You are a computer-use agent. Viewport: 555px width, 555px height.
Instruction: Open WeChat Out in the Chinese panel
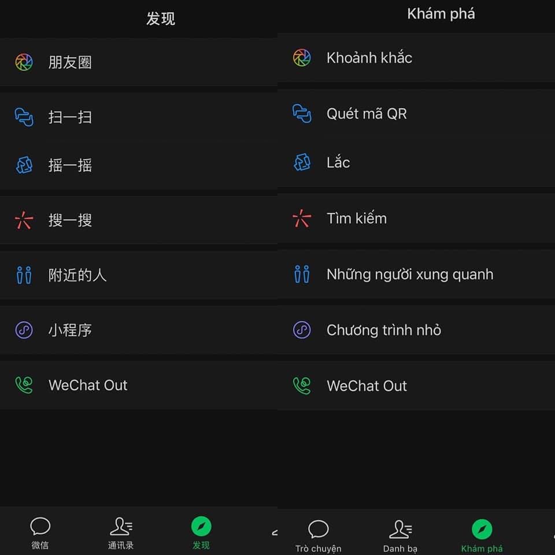139,385
